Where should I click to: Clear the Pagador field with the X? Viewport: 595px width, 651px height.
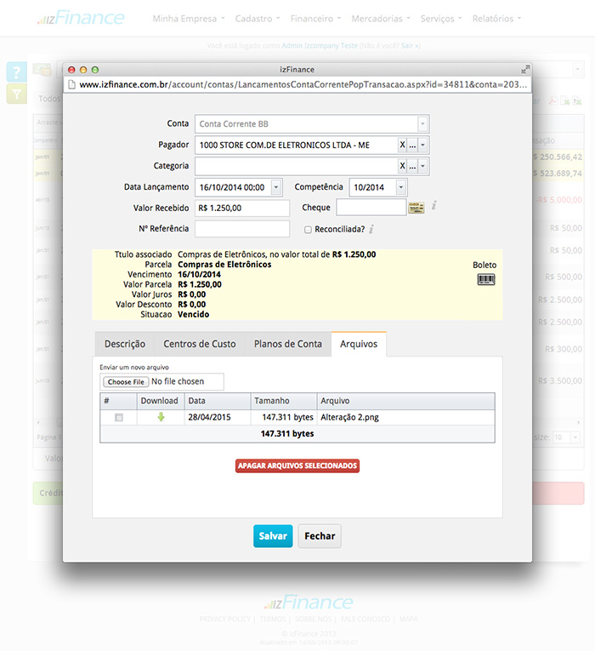coord(403,145)
